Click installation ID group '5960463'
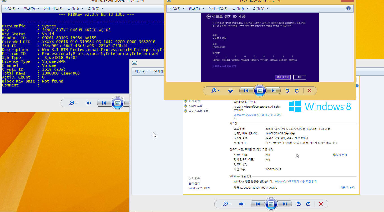Screen dimensions: 384x212 point(217,60)
